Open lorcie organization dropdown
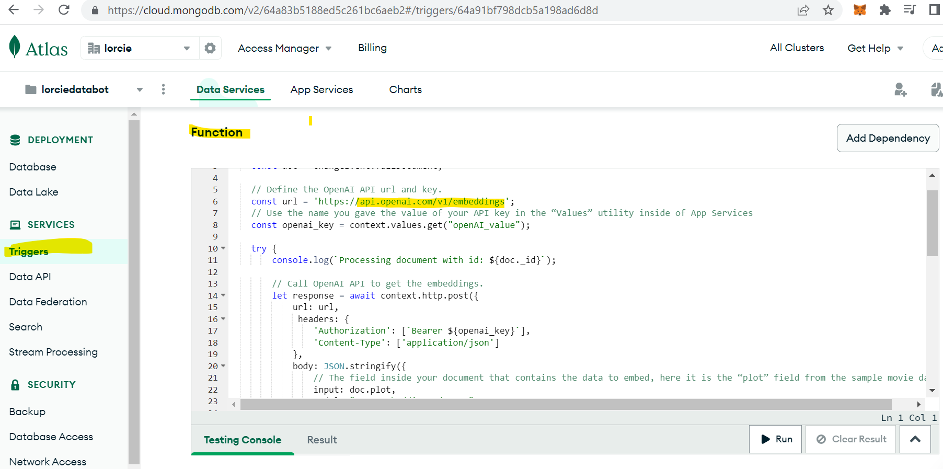 pyautogui.click(x=140, y=48)
